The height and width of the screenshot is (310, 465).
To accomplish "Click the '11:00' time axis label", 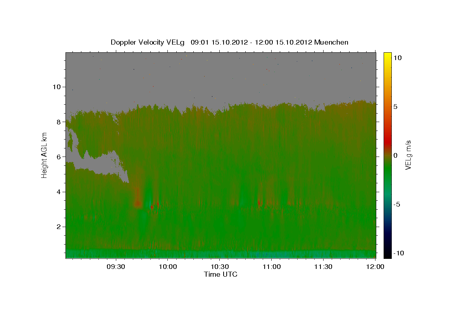I will click(272, 267).
